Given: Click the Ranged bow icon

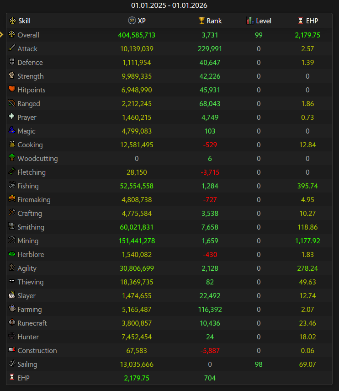Looking at the screenshot, I should (x=12, y=102).
